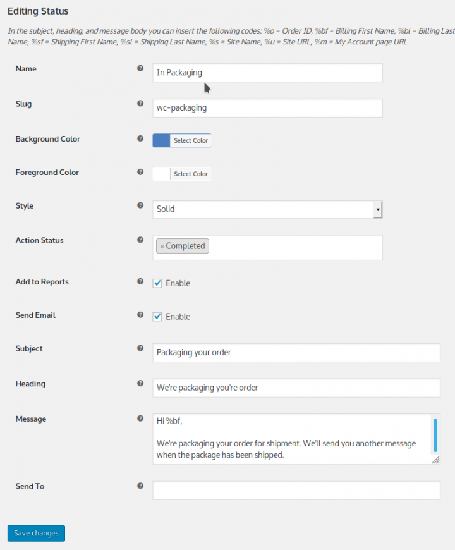Image resolution: width=455 pixels, height=550 pixels.
Task: Disable the Add to Reports option
Action: pos(157,283)
